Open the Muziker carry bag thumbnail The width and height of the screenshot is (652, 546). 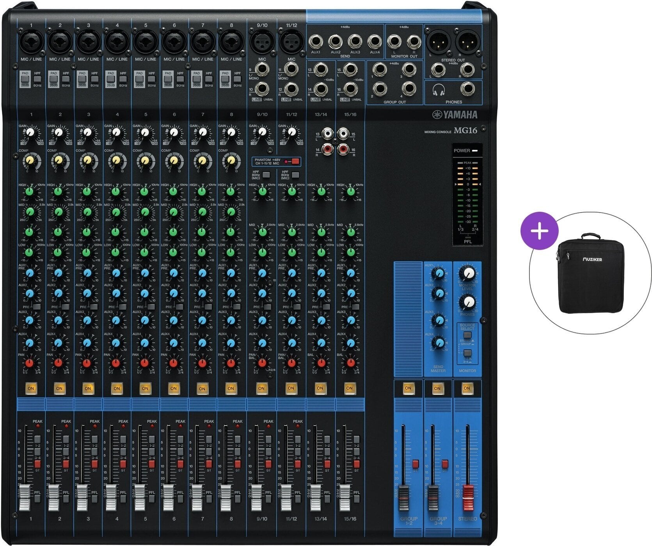[x=591, y=273]
